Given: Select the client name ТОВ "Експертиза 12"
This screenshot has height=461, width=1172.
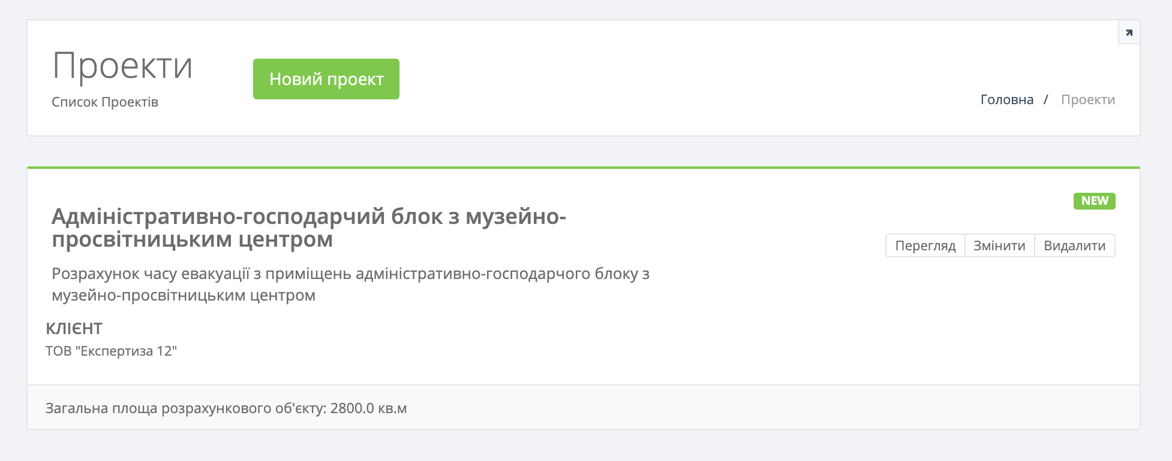Looking at the screenshot, I should (111, 351).
